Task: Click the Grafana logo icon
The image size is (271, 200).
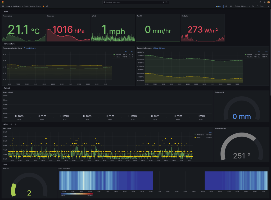Action: coord(3,2)
